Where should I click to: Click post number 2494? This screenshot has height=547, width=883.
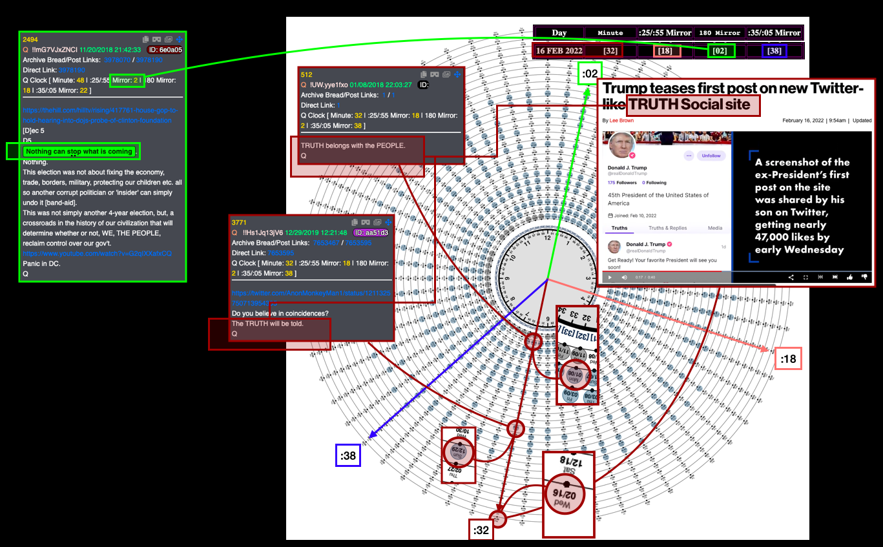[x=30, y=39]
